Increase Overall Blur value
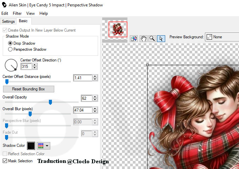 coord(95,109)
